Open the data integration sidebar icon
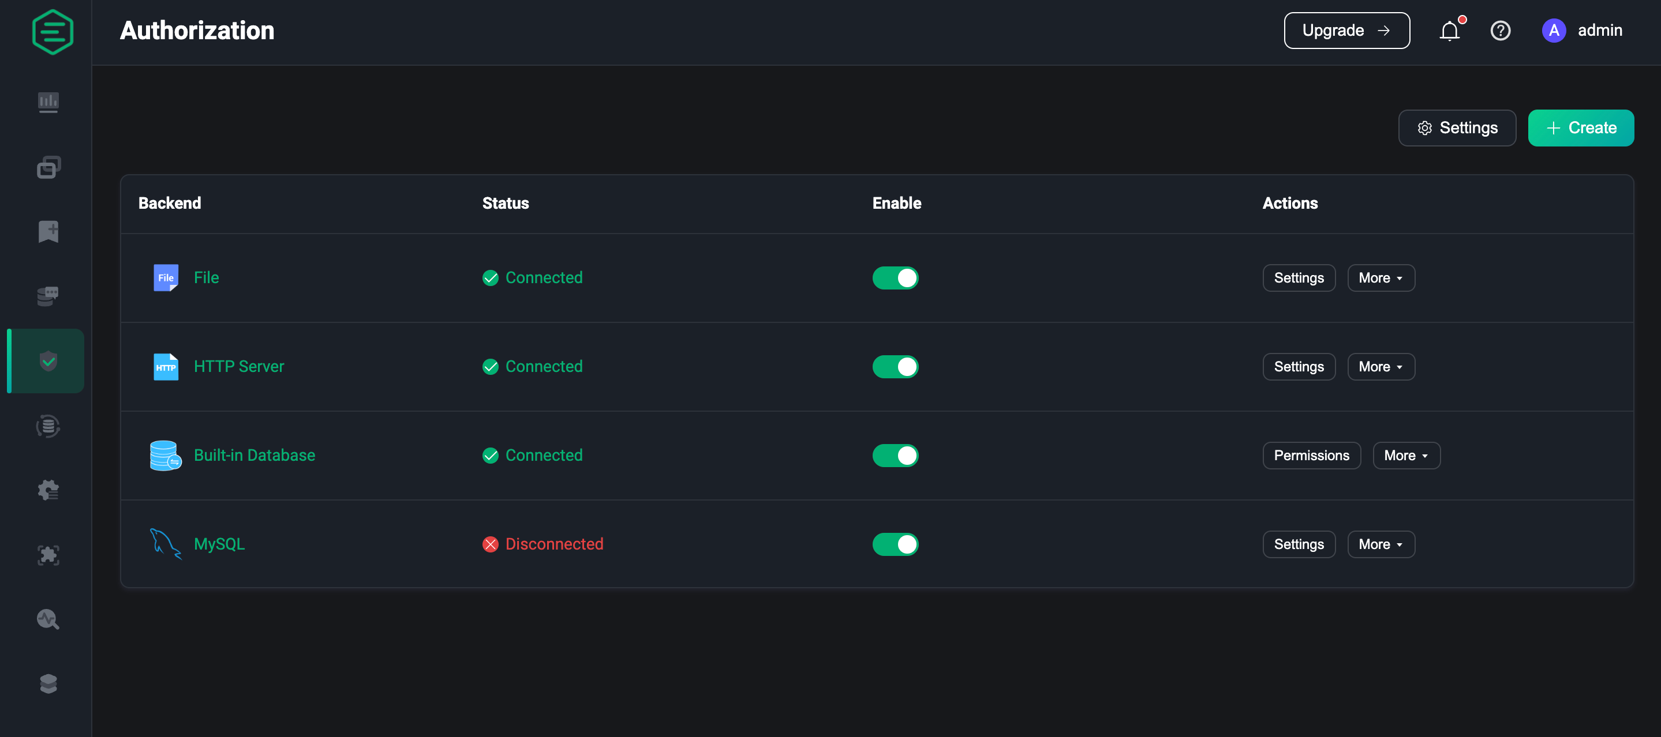Viewport: 1661px width, 737px height. coord(48,426)
